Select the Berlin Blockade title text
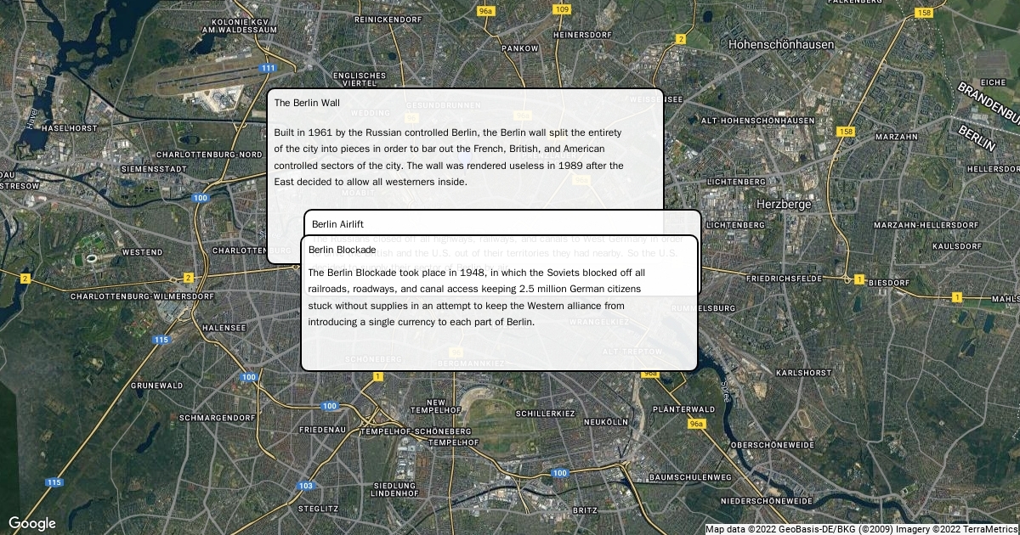The image size is (1020, 535). [342, 250]
